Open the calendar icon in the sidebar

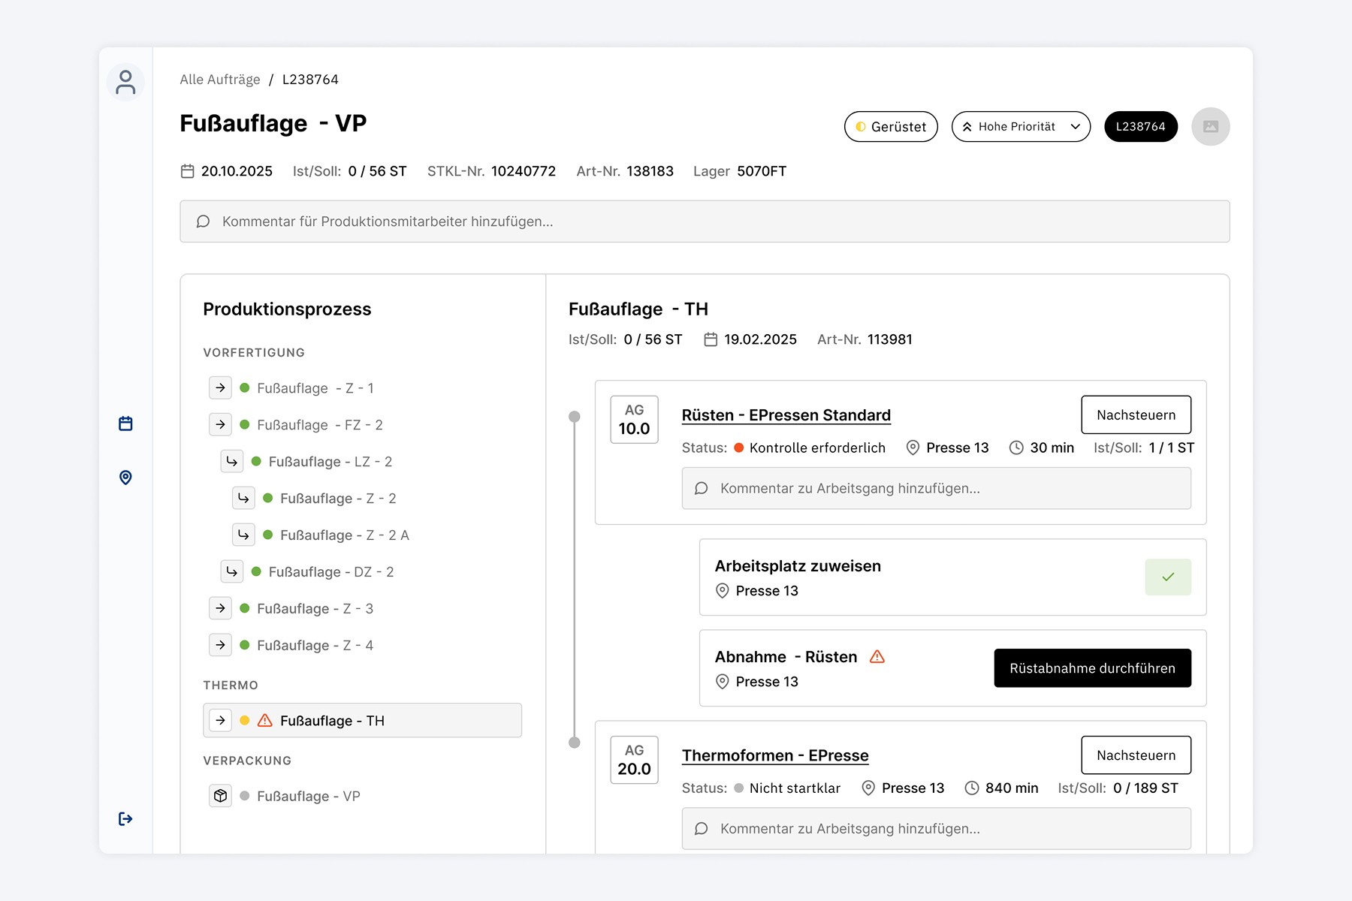125,423
